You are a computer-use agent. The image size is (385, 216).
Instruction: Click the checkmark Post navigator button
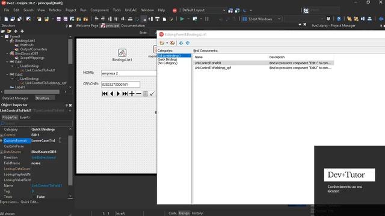(x=152, y=94)
